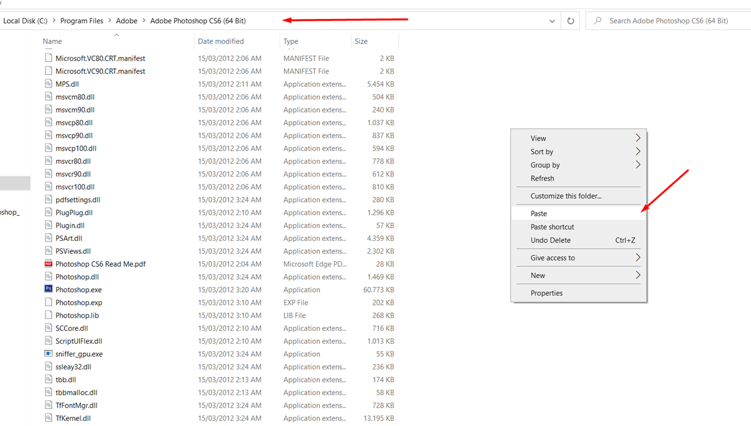This screenshot has width=751, height=426.
Task: Click the SCCore.dll file icon
Action: [49, 328]
